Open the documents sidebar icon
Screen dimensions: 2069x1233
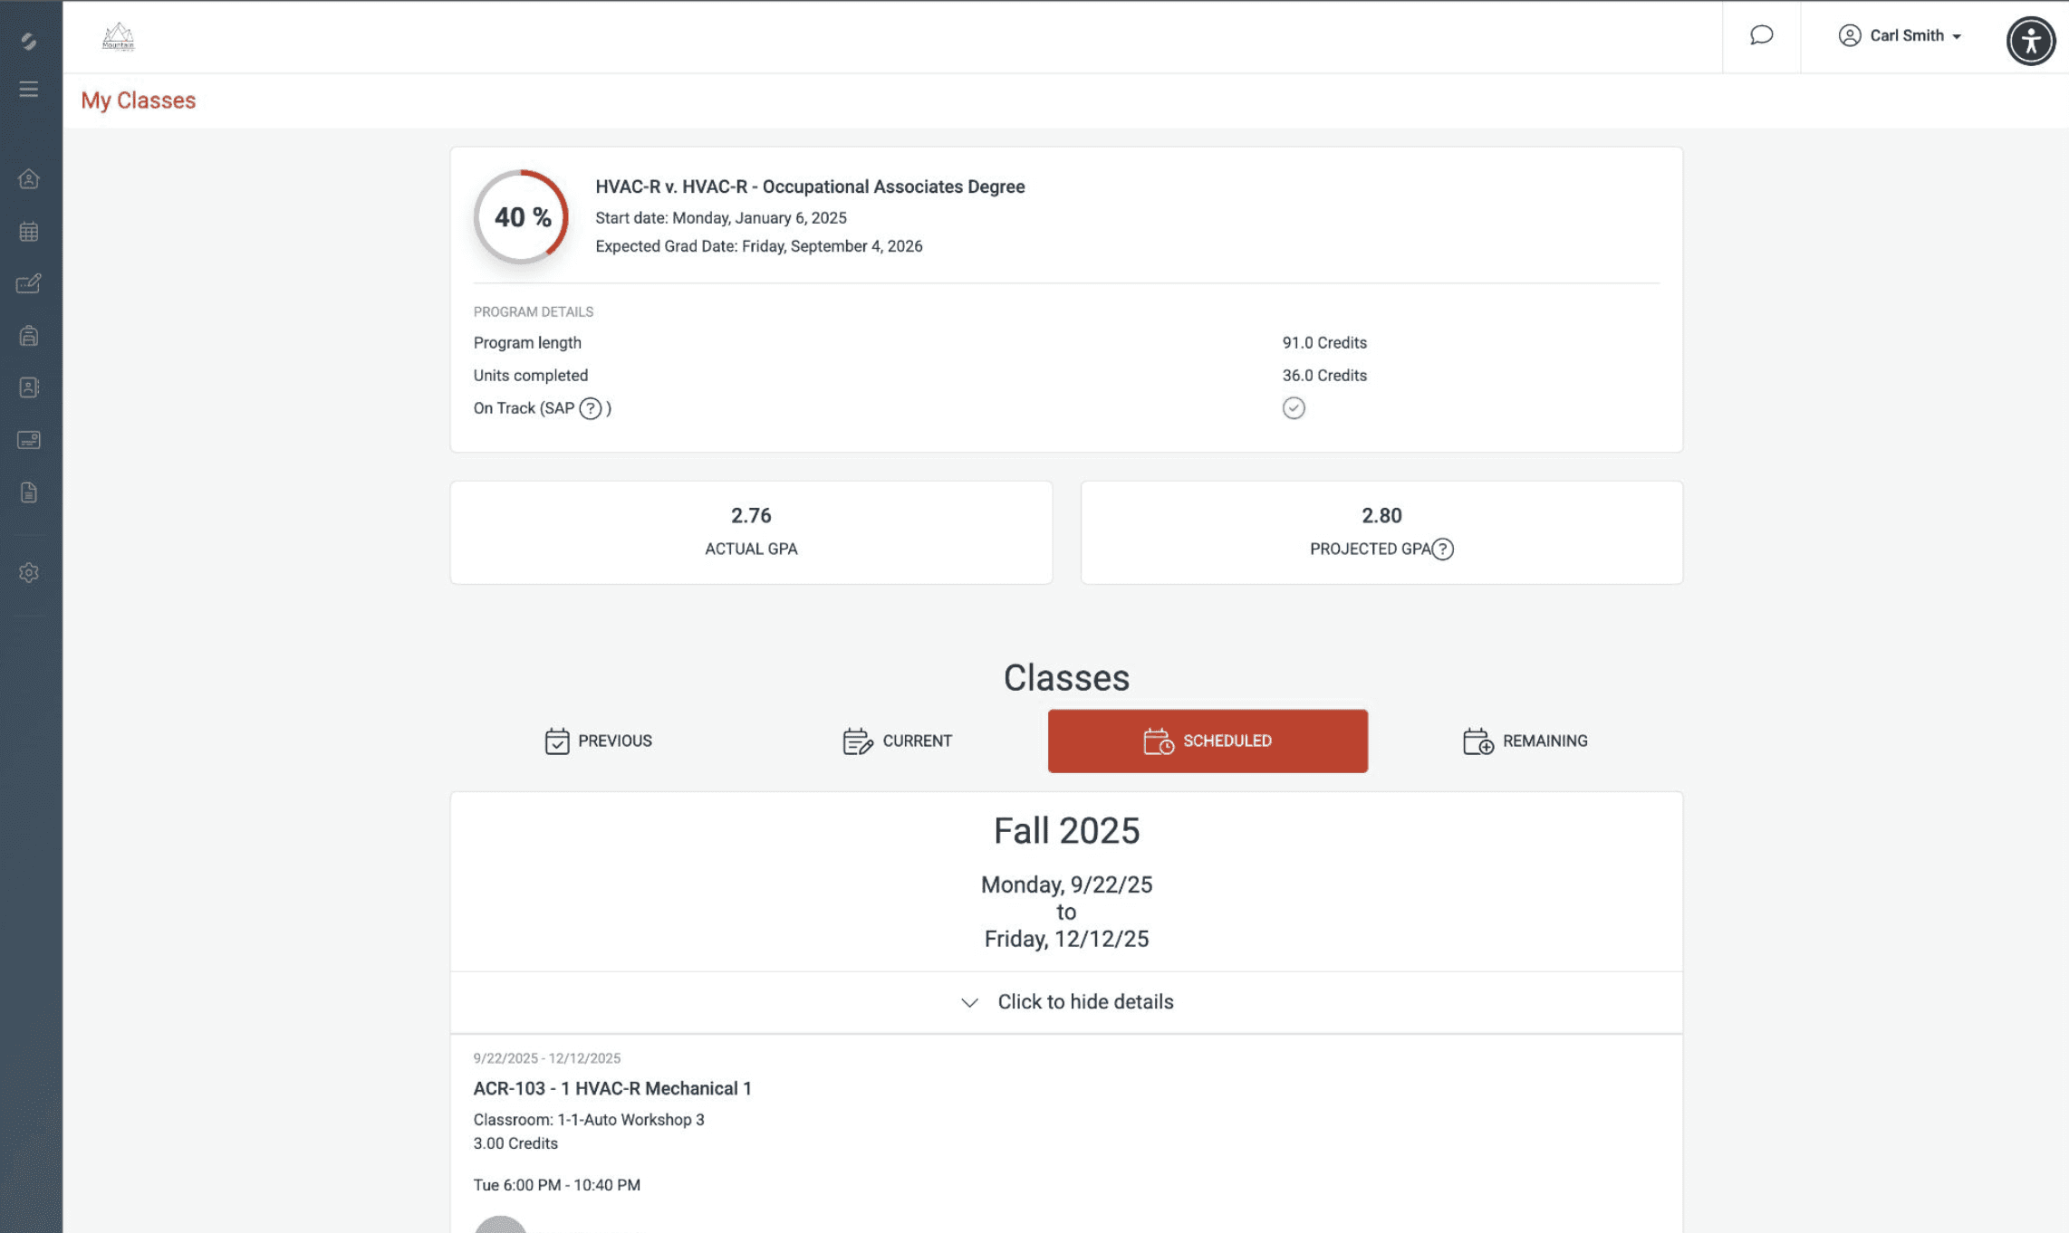(x=29, y=492)
